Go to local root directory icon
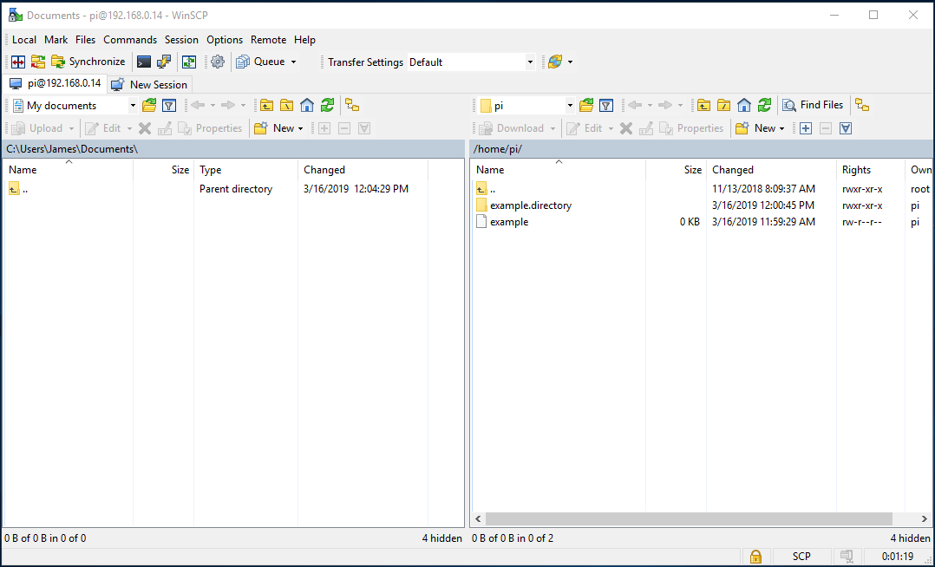This screenshot has width=935, height=567. coord(287,106)
